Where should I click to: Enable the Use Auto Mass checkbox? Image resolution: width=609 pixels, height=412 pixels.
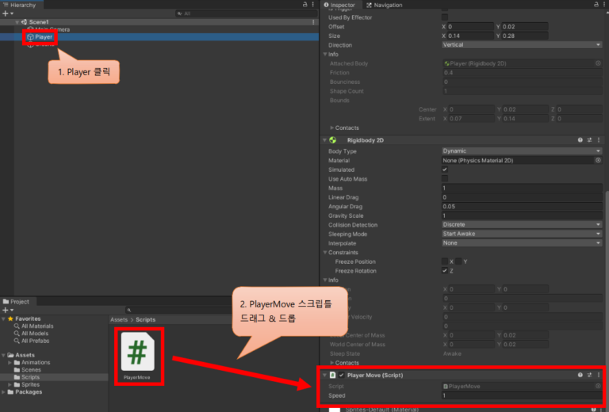[445, 178]
